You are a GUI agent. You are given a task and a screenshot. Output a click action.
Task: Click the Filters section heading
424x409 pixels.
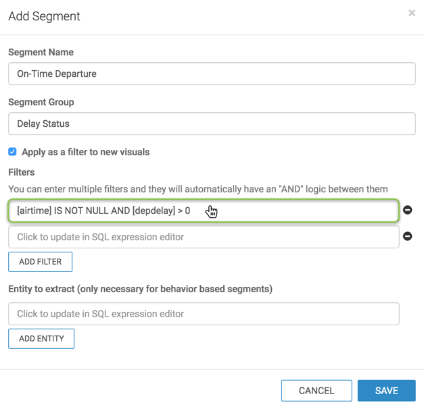pyautogui.click(x=22, y=172)
